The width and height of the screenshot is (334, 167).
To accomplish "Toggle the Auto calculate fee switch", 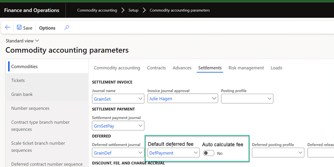I will point(209,153).
